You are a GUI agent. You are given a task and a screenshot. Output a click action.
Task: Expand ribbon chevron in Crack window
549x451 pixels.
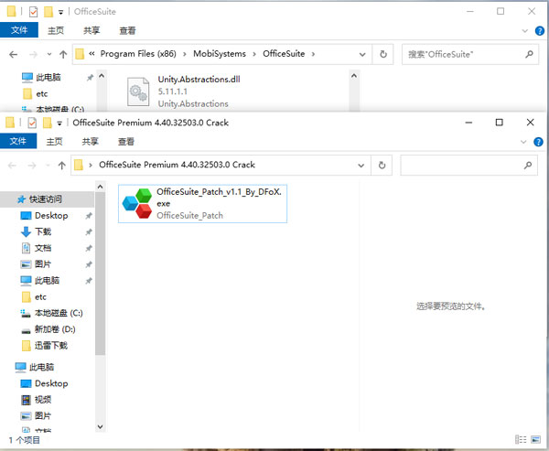(x=523, y=142)
